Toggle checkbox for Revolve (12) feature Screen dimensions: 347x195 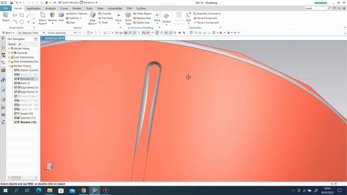[16, 122]
